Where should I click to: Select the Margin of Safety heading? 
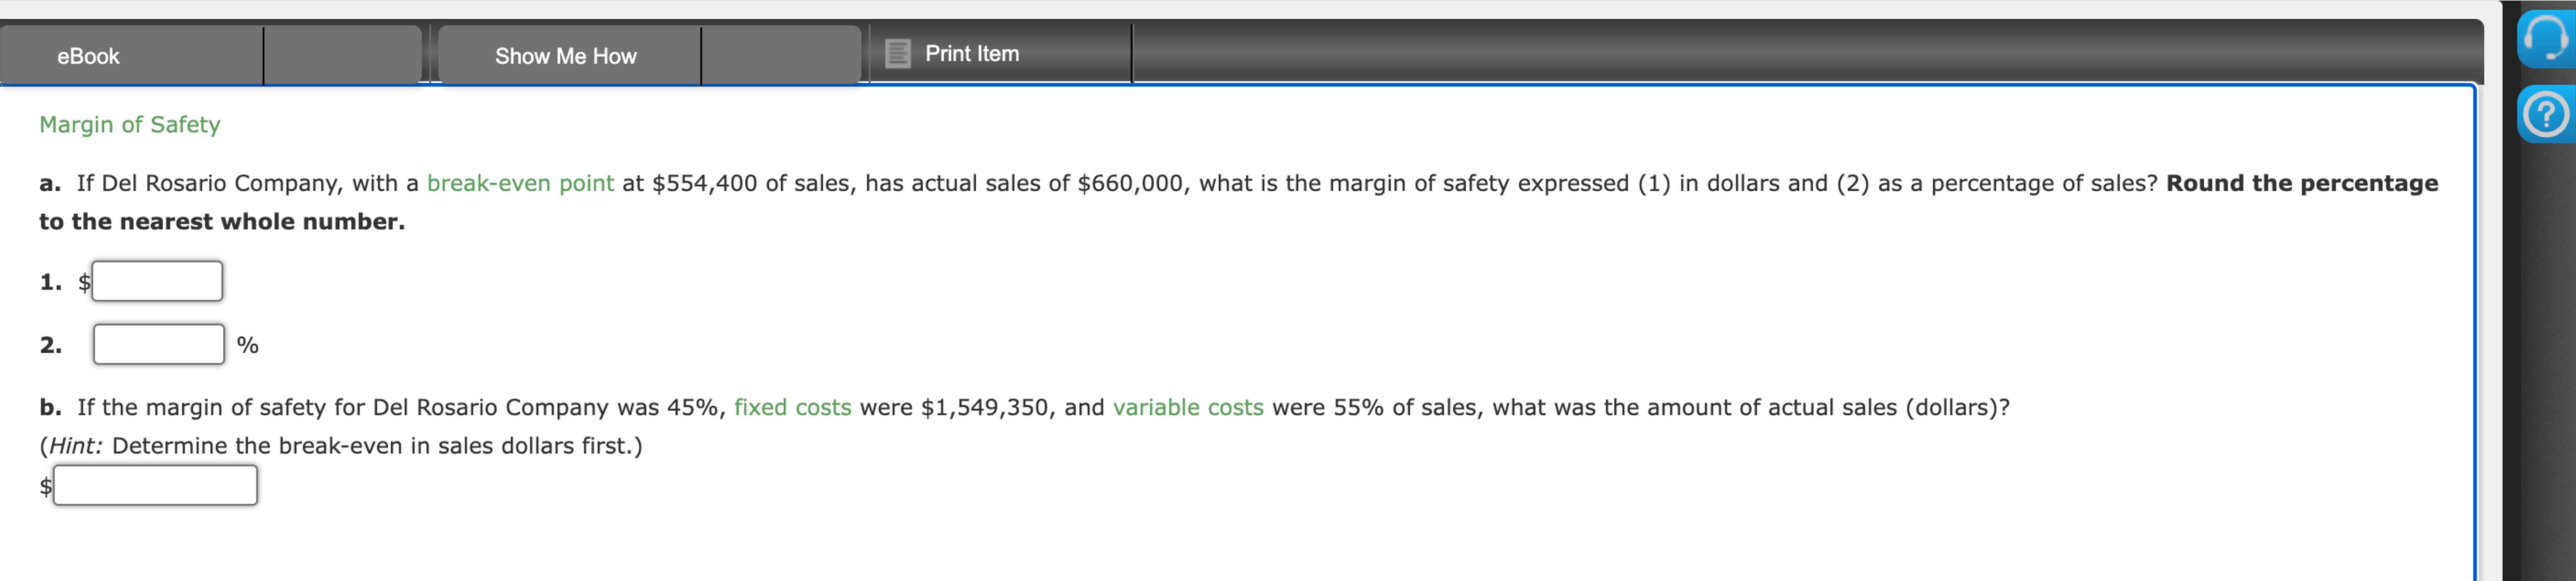129,124
